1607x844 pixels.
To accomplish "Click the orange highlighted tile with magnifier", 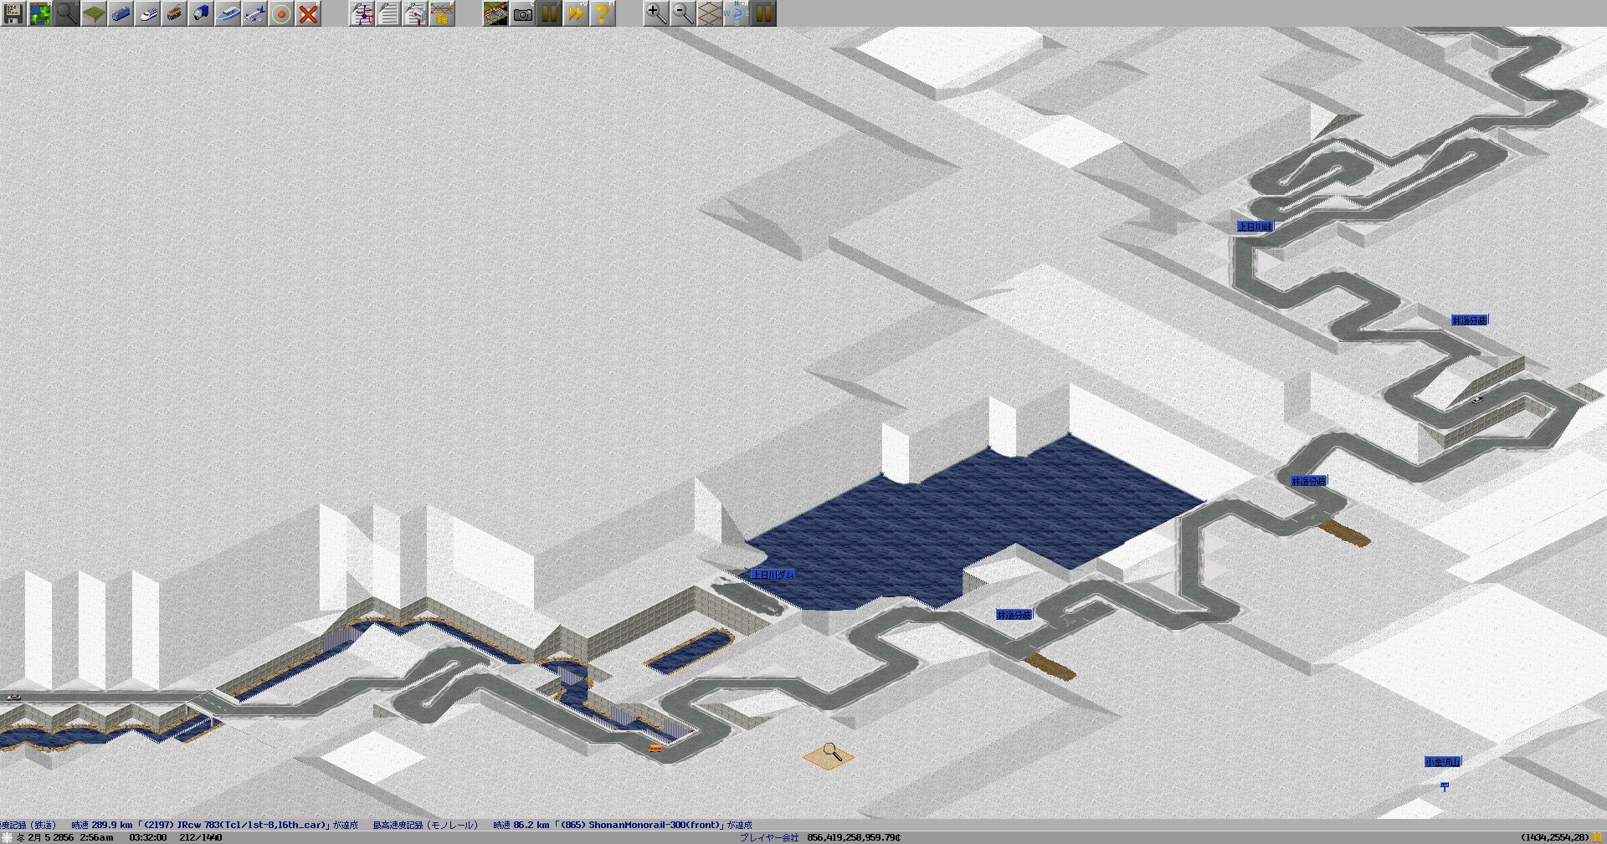I will pyautogui.click(x=829, y=755).
